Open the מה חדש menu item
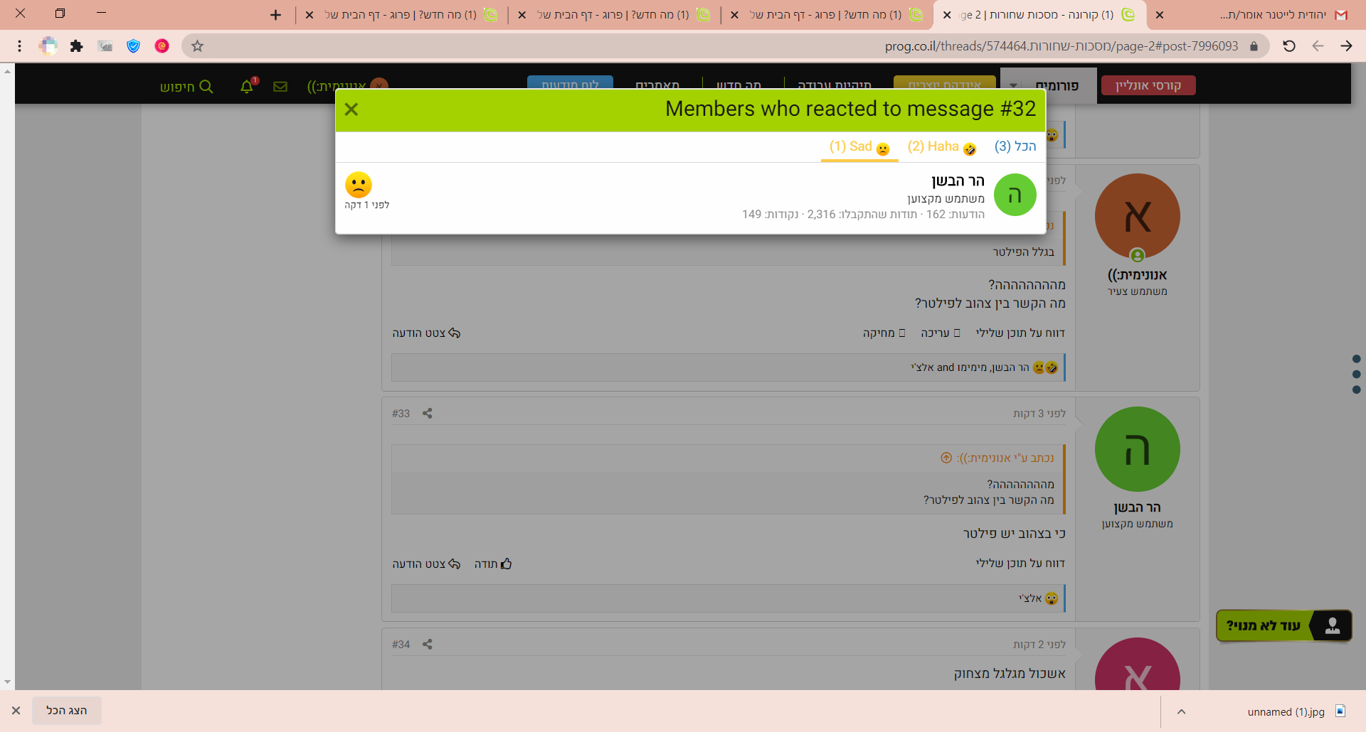This screenshot has height=732, width=1366. [738, 86]
